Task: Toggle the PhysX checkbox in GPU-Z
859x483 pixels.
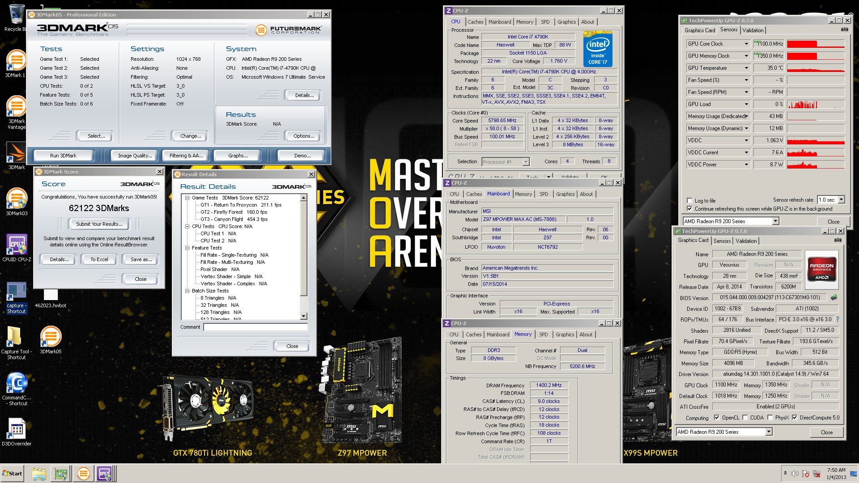Action: (x=770, y=418)
